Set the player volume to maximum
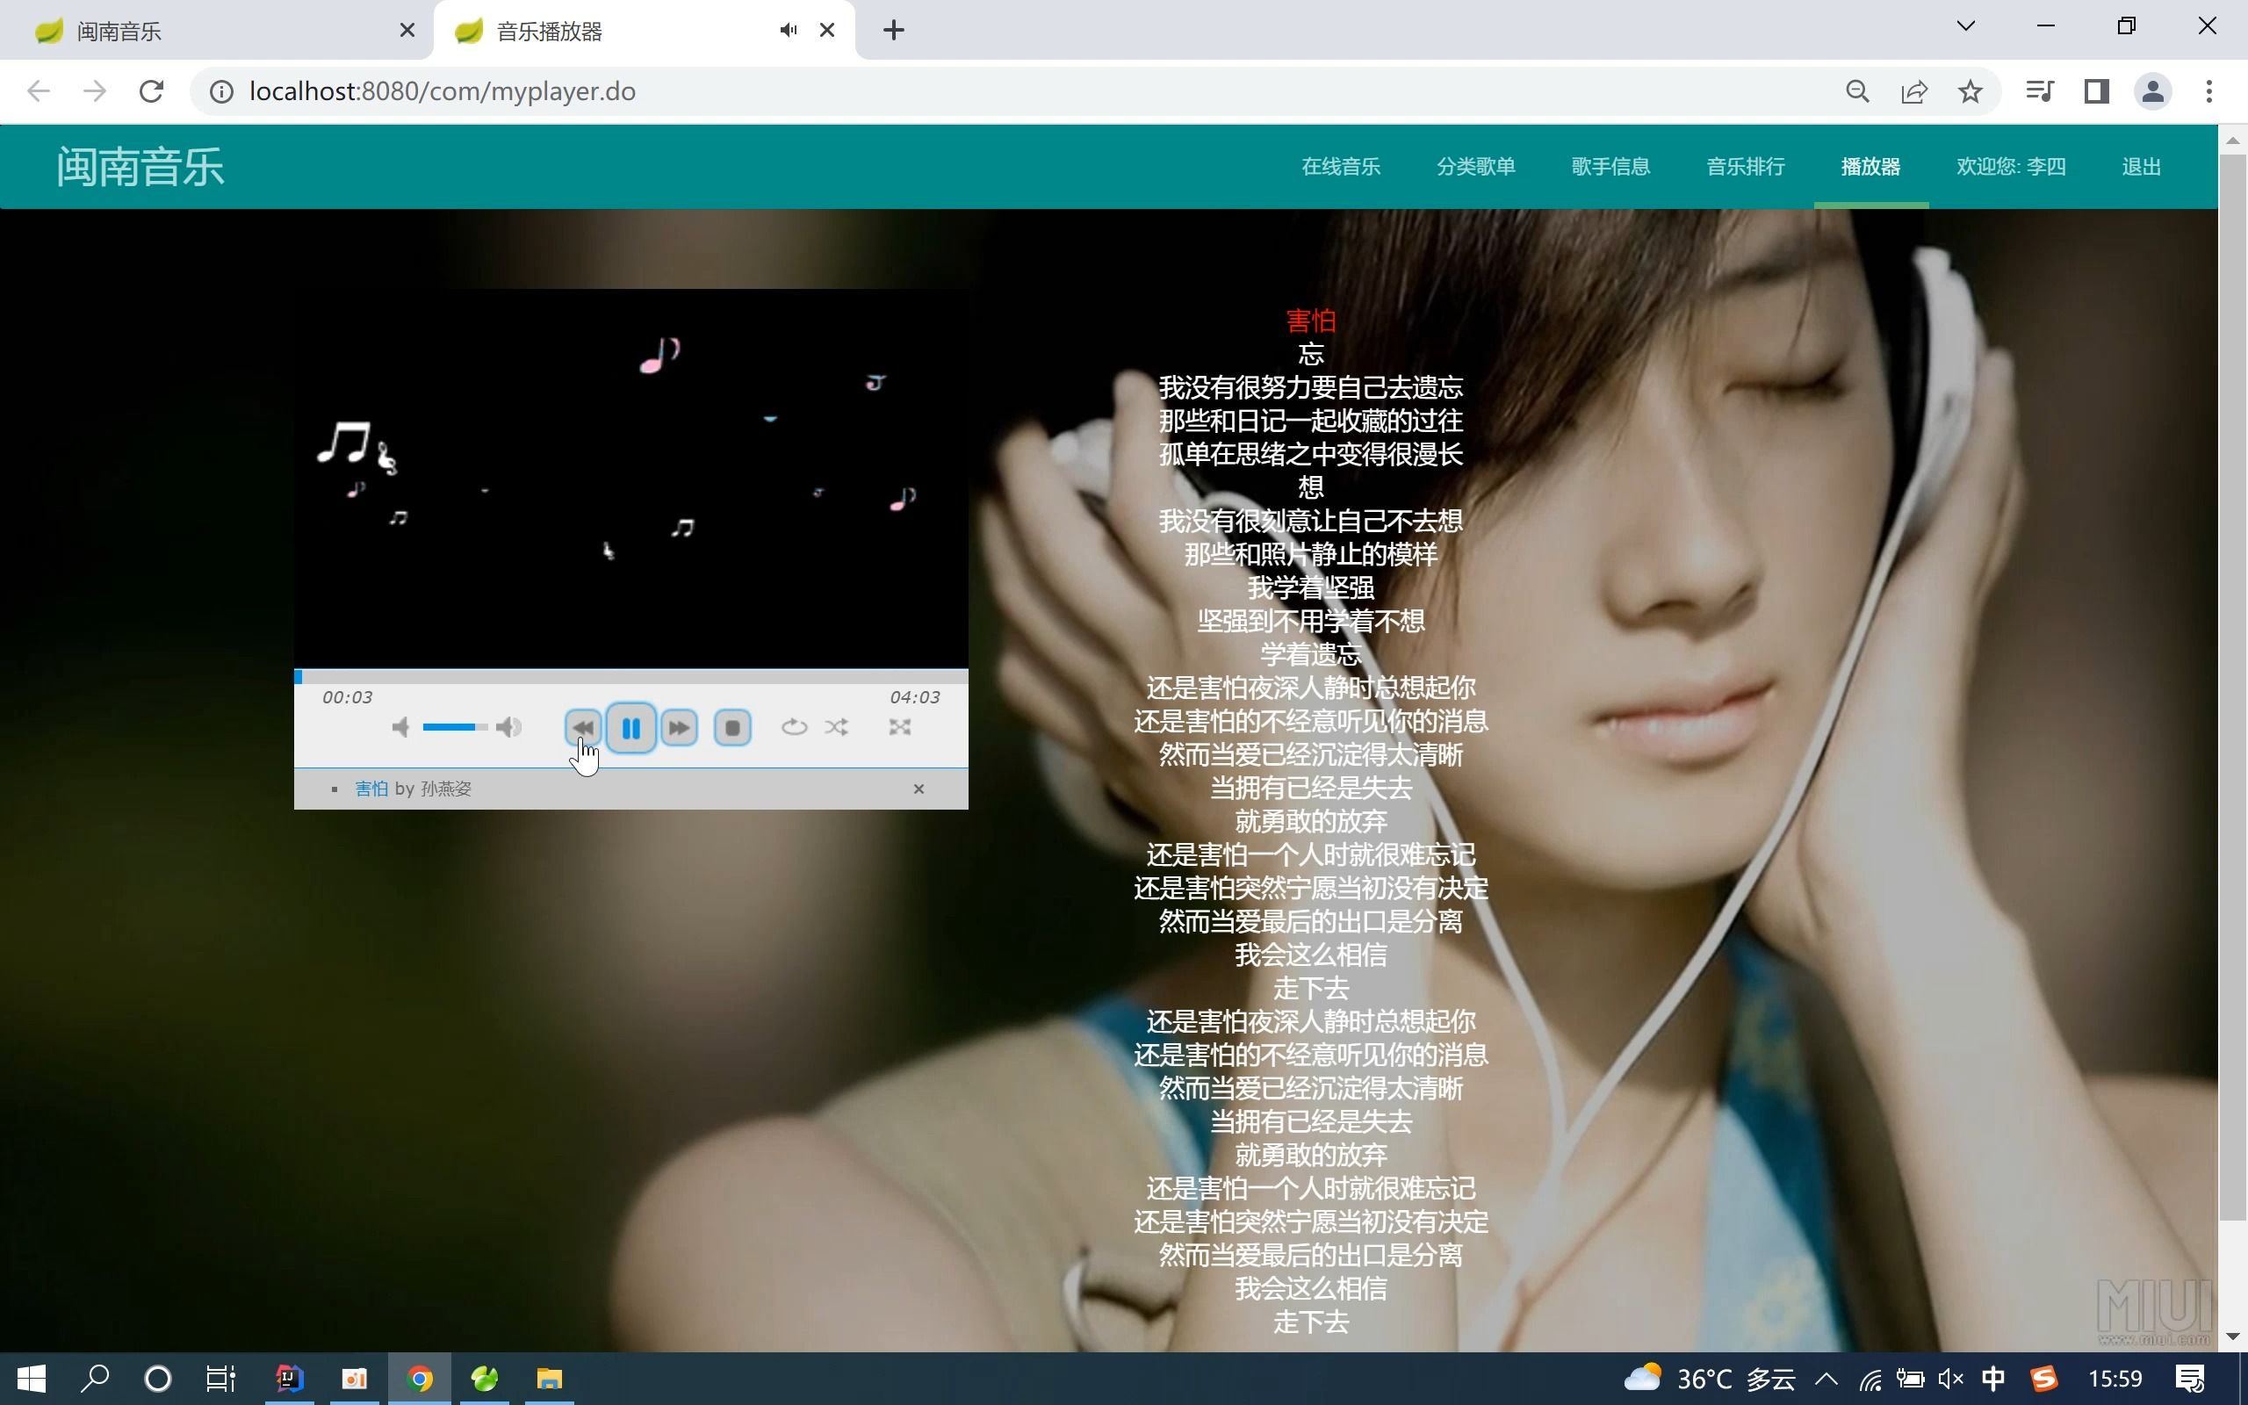The height and width of the screenshot is (1405, 2248). coord(508,727)
